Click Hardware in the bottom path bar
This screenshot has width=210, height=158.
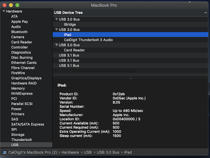(70, 152)
